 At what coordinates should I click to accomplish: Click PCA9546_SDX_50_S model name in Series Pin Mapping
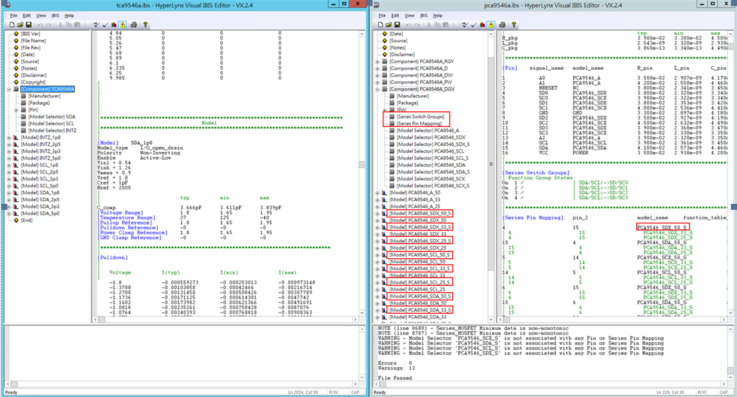tap(662, 227)
